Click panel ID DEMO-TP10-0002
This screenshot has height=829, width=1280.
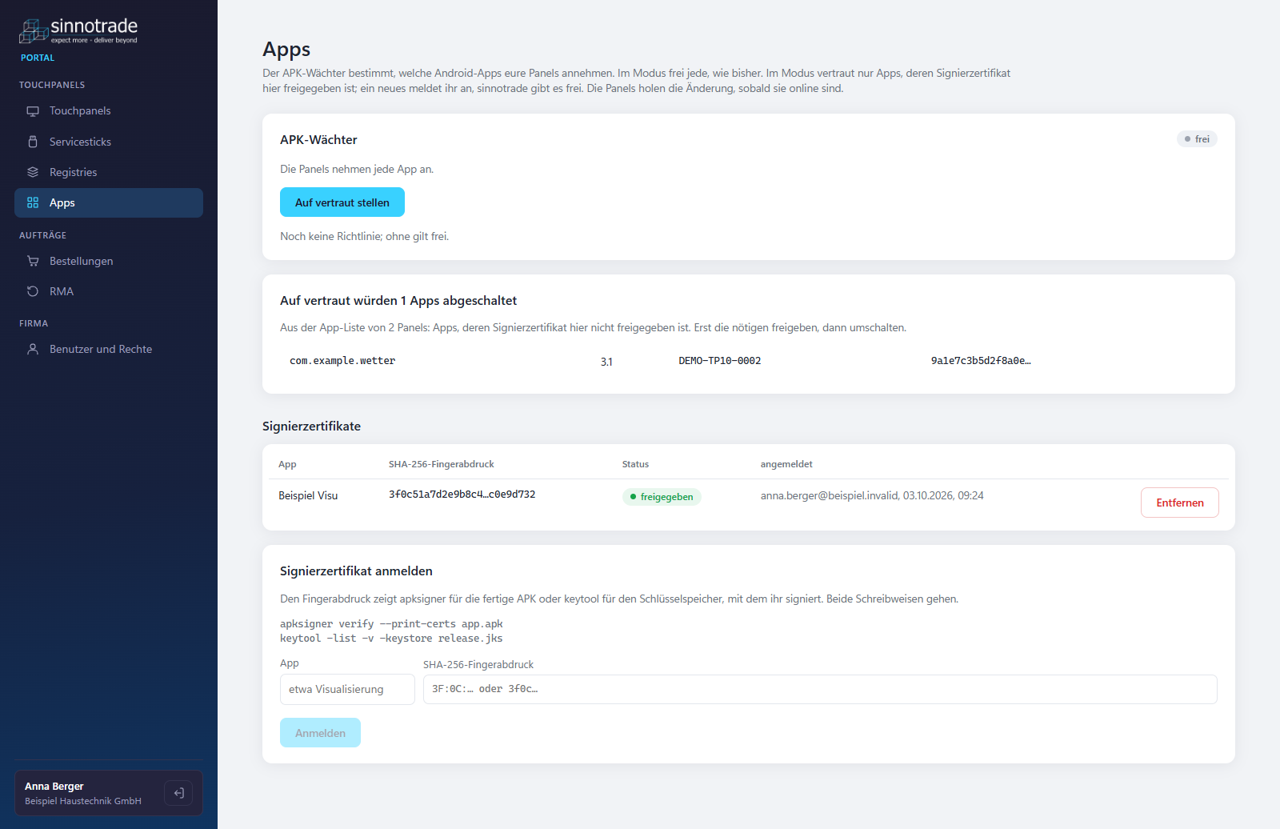pos(720,361)
